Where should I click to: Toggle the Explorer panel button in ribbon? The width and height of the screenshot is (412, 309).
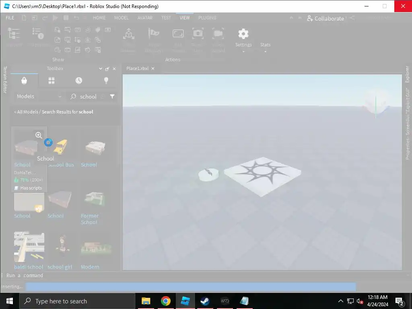tap(14, 37)
